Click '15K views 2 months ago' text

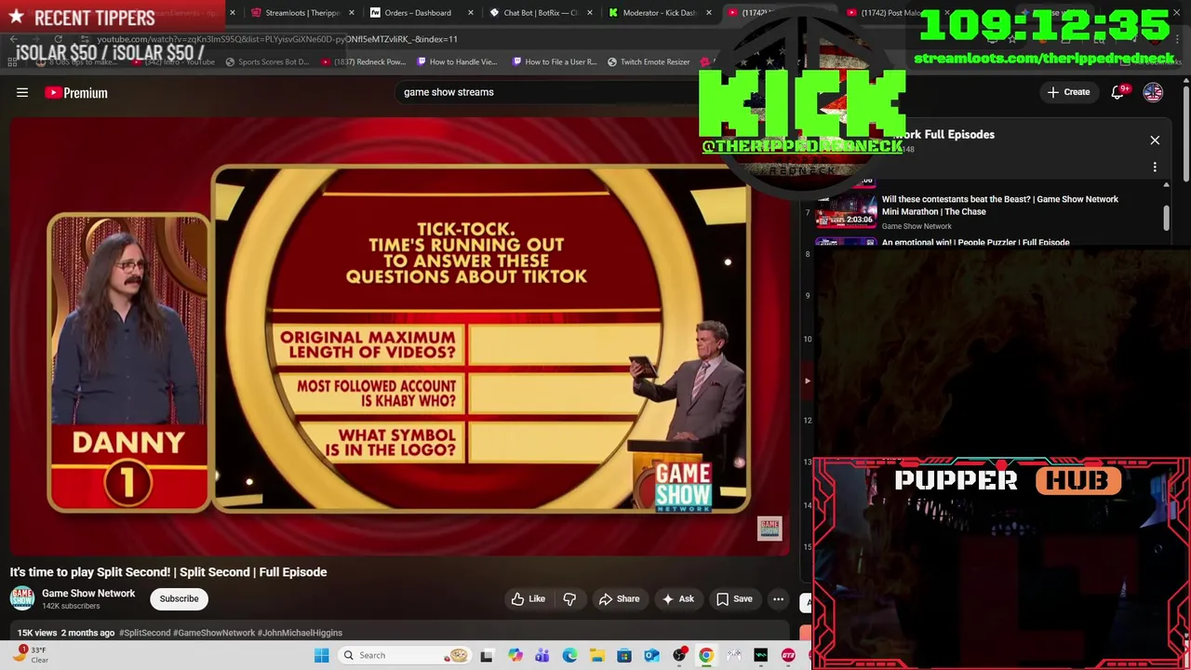pos(66,633)
